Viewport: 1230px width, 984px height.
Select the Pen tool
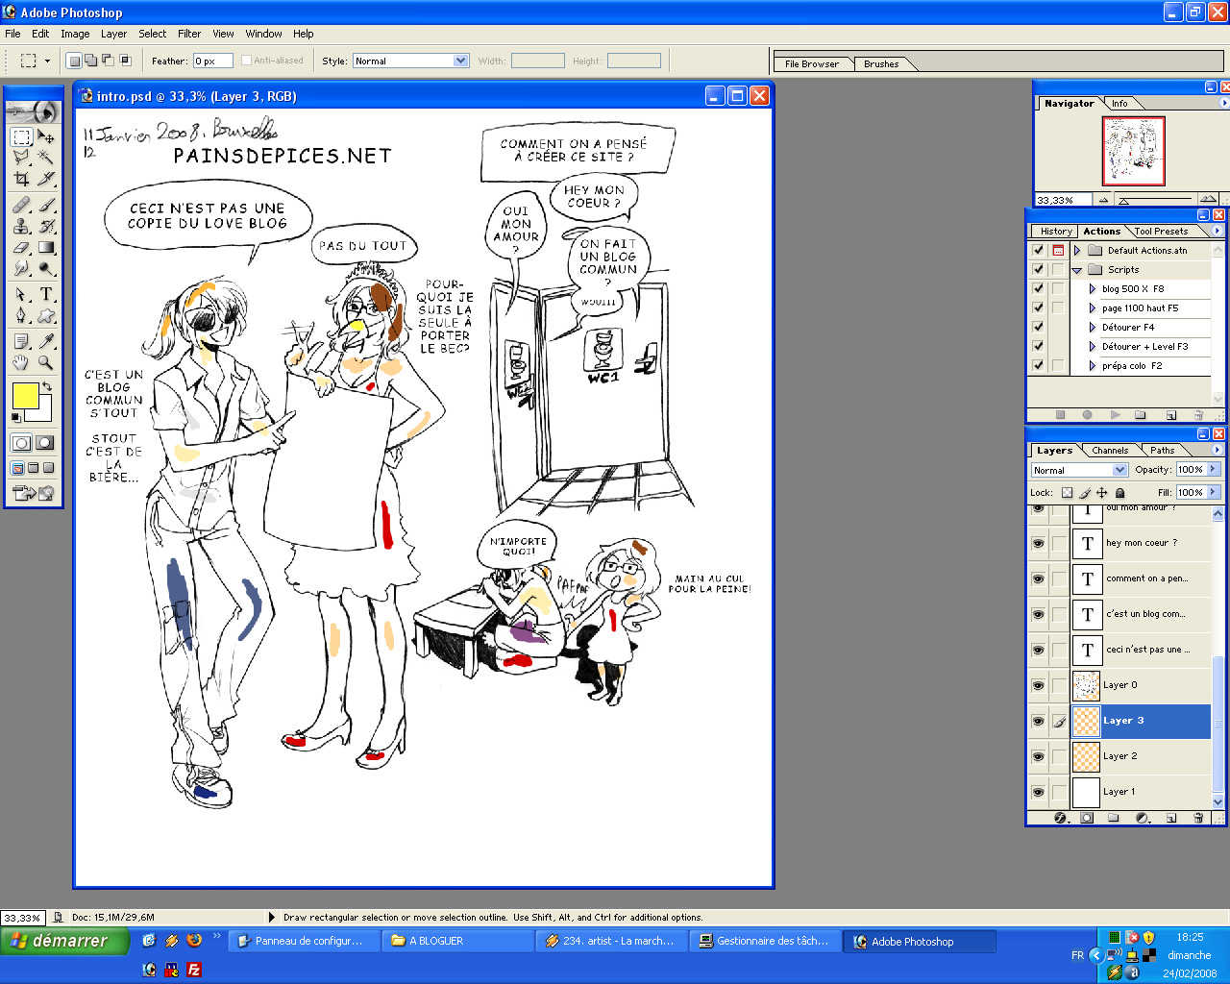tap(21, 315)
